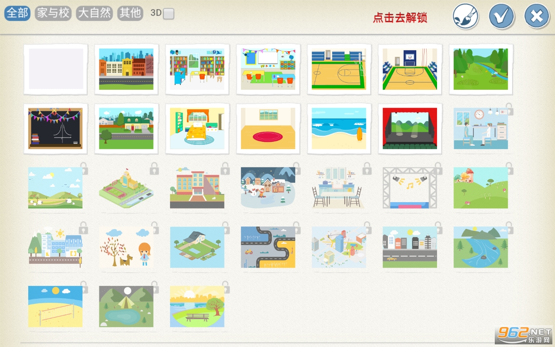Toggle the 3D checkbox
Image resolution: width=555 pixels, height=347 pixels.
pyautogui.click(x=169, y=13)
